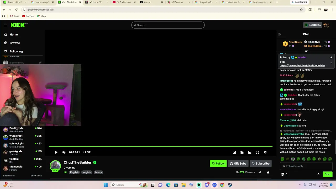Open Steam from the taskbar
This screenshot has height=189, width=336.
tap(230, 185)
